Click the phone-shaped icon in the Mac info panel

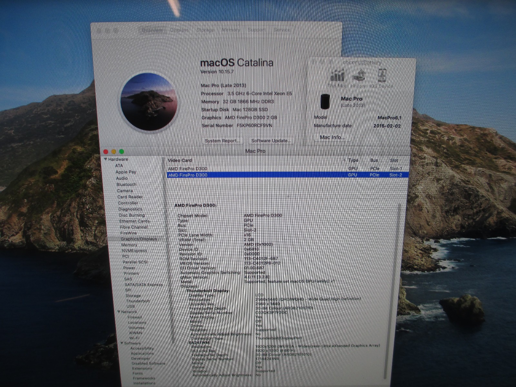(382, 75)
